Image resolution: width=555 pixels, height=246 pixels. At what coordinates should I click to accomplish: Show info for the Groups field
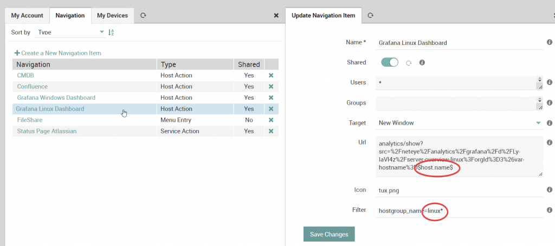point(550,102)
